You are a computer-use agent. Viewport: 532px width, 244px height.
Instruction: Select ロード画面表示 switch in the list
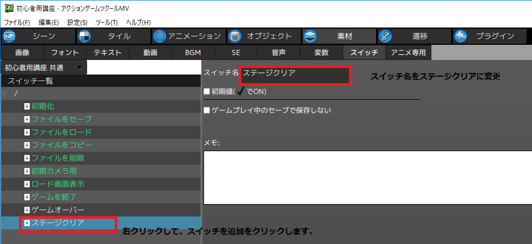pos(101,184)
